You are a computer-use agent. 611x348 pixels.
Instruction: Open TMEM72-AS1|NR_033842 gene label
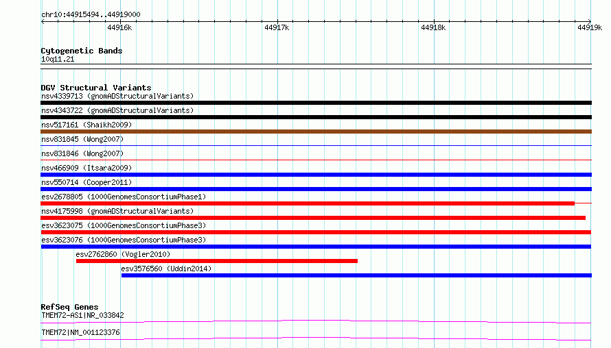tap(82, 315)
